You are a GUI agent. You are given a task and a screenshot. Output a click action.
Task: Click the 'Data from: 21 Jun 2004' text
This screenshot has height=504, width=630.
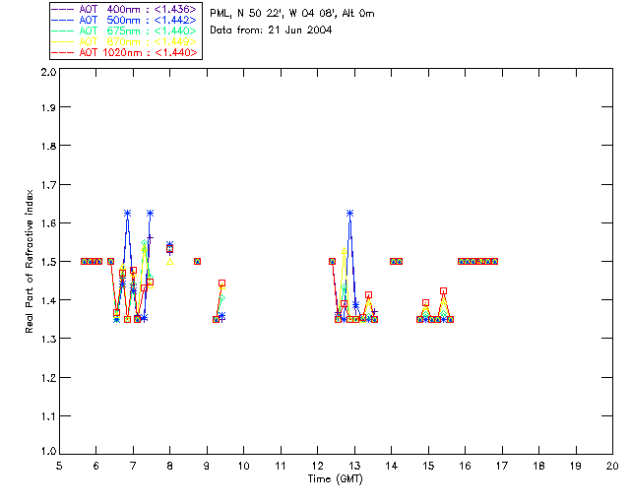coord(271,31)
